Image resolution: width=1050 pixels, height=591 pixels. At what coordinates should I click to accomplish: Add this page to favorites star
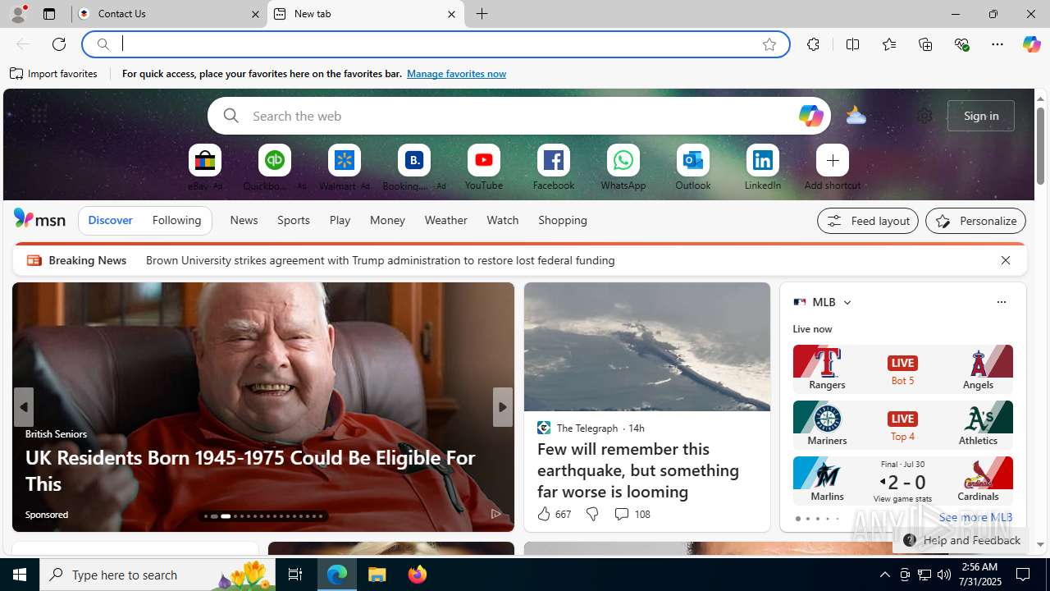point(769,44)
